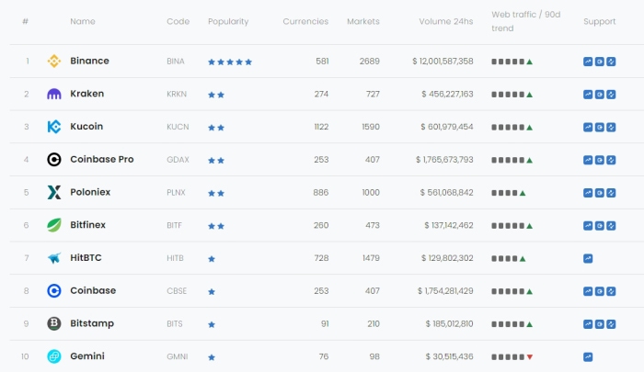
Task: Click Binance's five-star popularity rating
Action: pos(230,62)
